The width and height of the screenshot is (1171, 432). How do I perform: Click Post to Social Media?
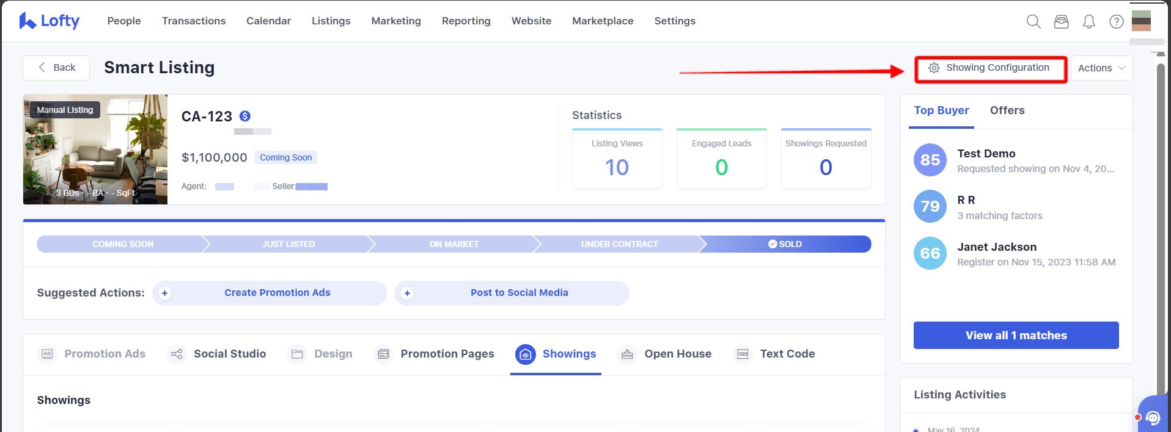coord(512,293)
